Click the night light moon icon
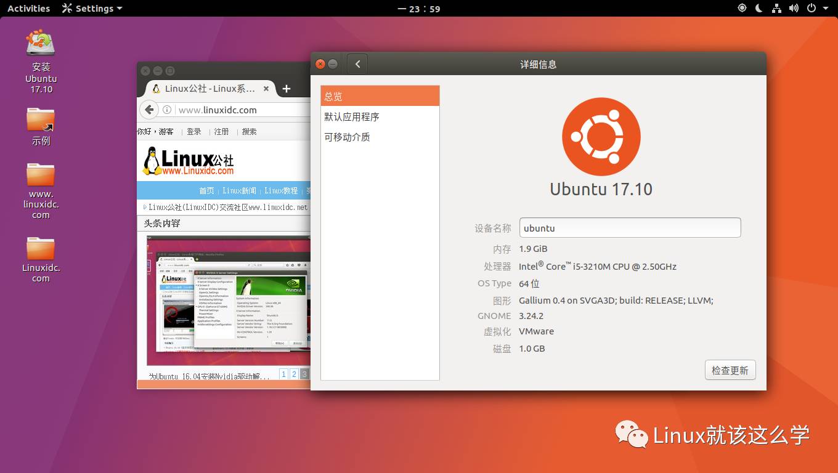Screen dimensions: 838x473 coord(759,8)
